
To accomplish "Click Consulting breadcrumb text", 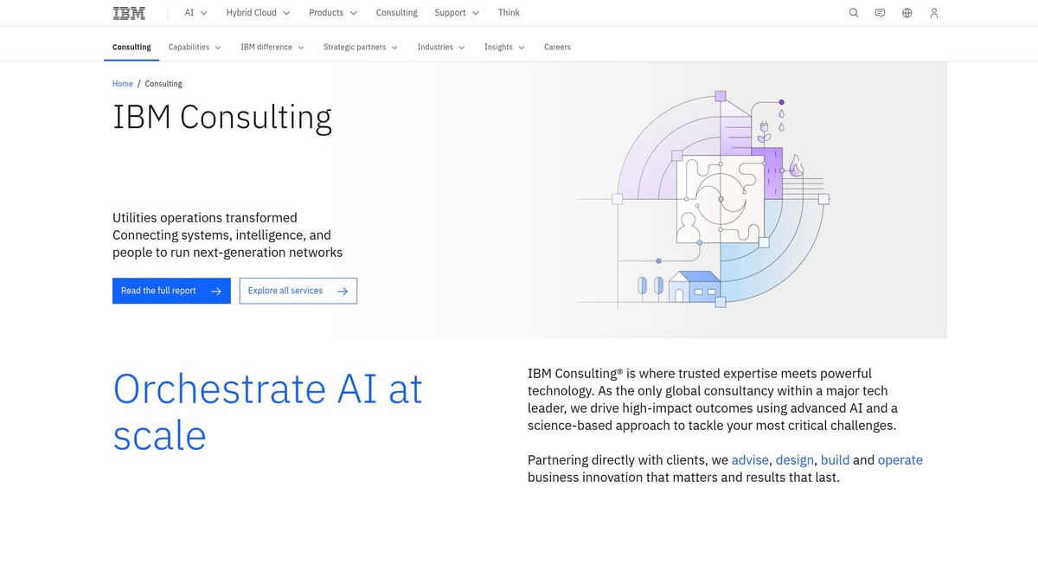I will [x=163, y=84].
